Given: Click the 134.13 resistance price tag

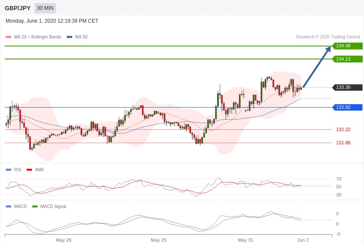Looking at the screenshot, I should point(347,59).
